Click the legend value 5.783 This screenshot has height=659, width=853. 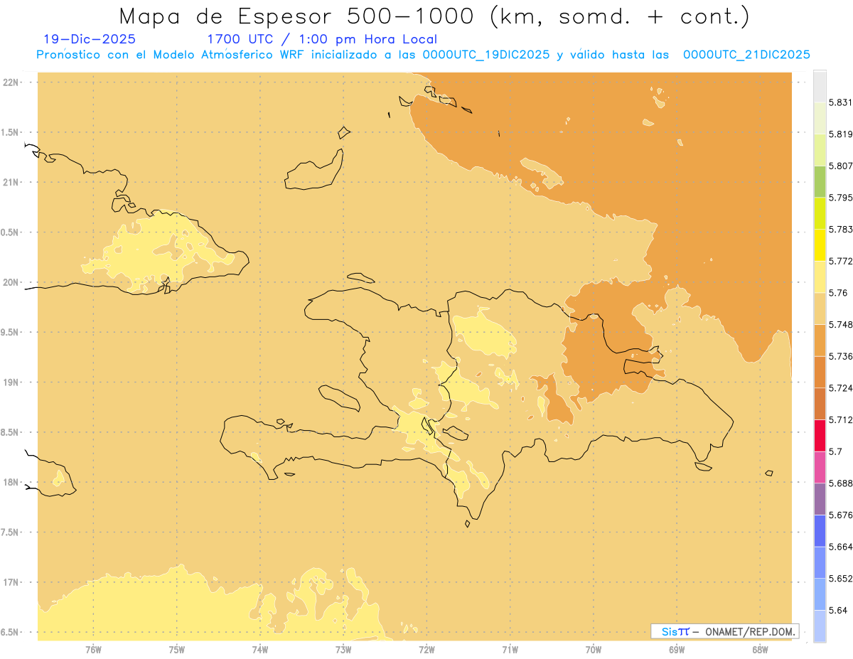pyautogui.click(x=840, y=229)
